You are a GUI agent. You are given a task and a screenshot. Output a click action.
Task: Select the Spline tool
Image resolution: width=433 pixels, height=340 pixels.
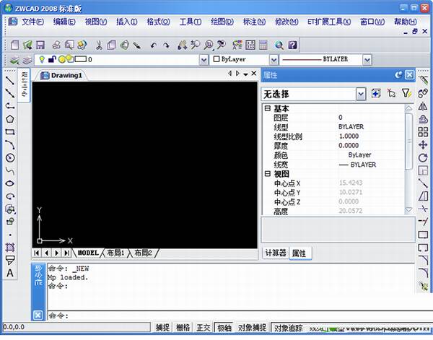click(x=10, y=170)
